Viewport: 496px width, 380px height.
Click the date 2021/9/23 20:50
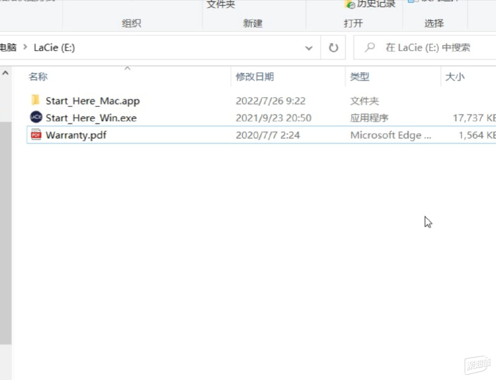tap(274, 118)
